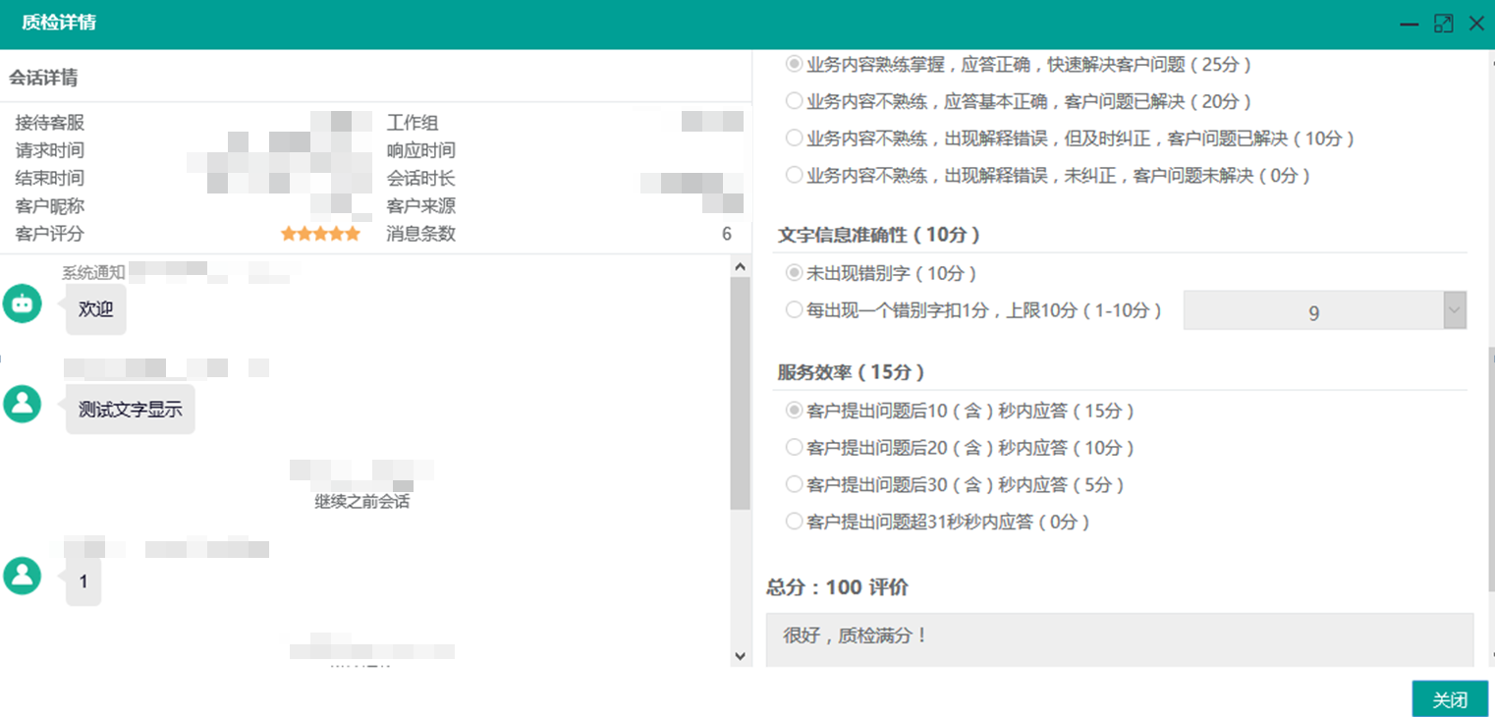Click the chat scrollbar up arrow
This screenshot has height=717, width=1495.
pyautogui.click(x=741, y=266)
